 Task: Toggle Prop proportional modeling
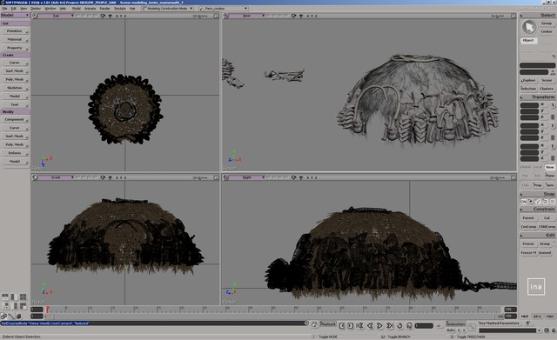click(538, 185)
